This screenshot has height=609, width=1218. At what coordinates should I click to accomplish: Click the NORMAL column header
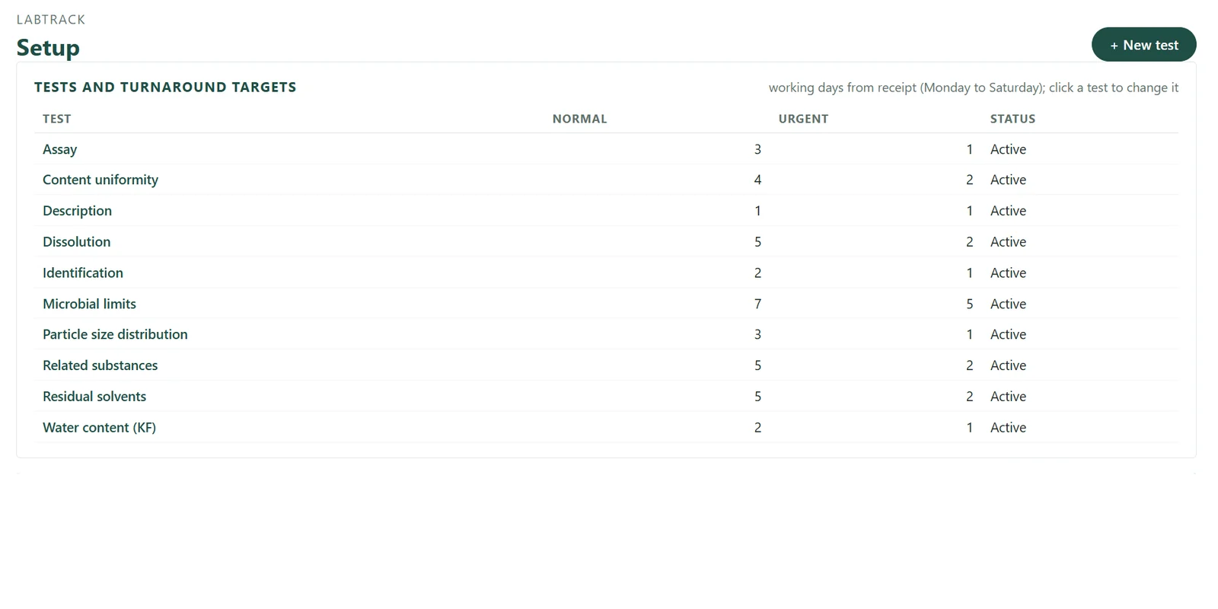point(580,119)
